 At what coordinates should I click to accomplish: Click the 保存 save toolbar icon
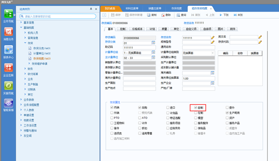pyautogui.click(x=116, y=15)
